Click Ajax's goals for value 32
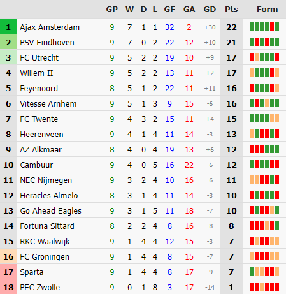 coord(169,27)
